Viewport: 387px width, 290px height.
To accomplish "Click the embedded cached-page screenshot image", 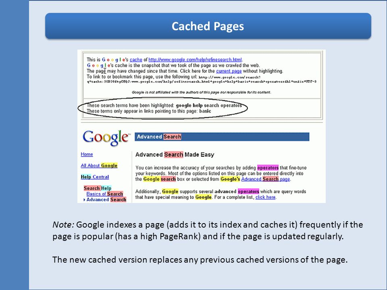I will (x=202, y=126).
